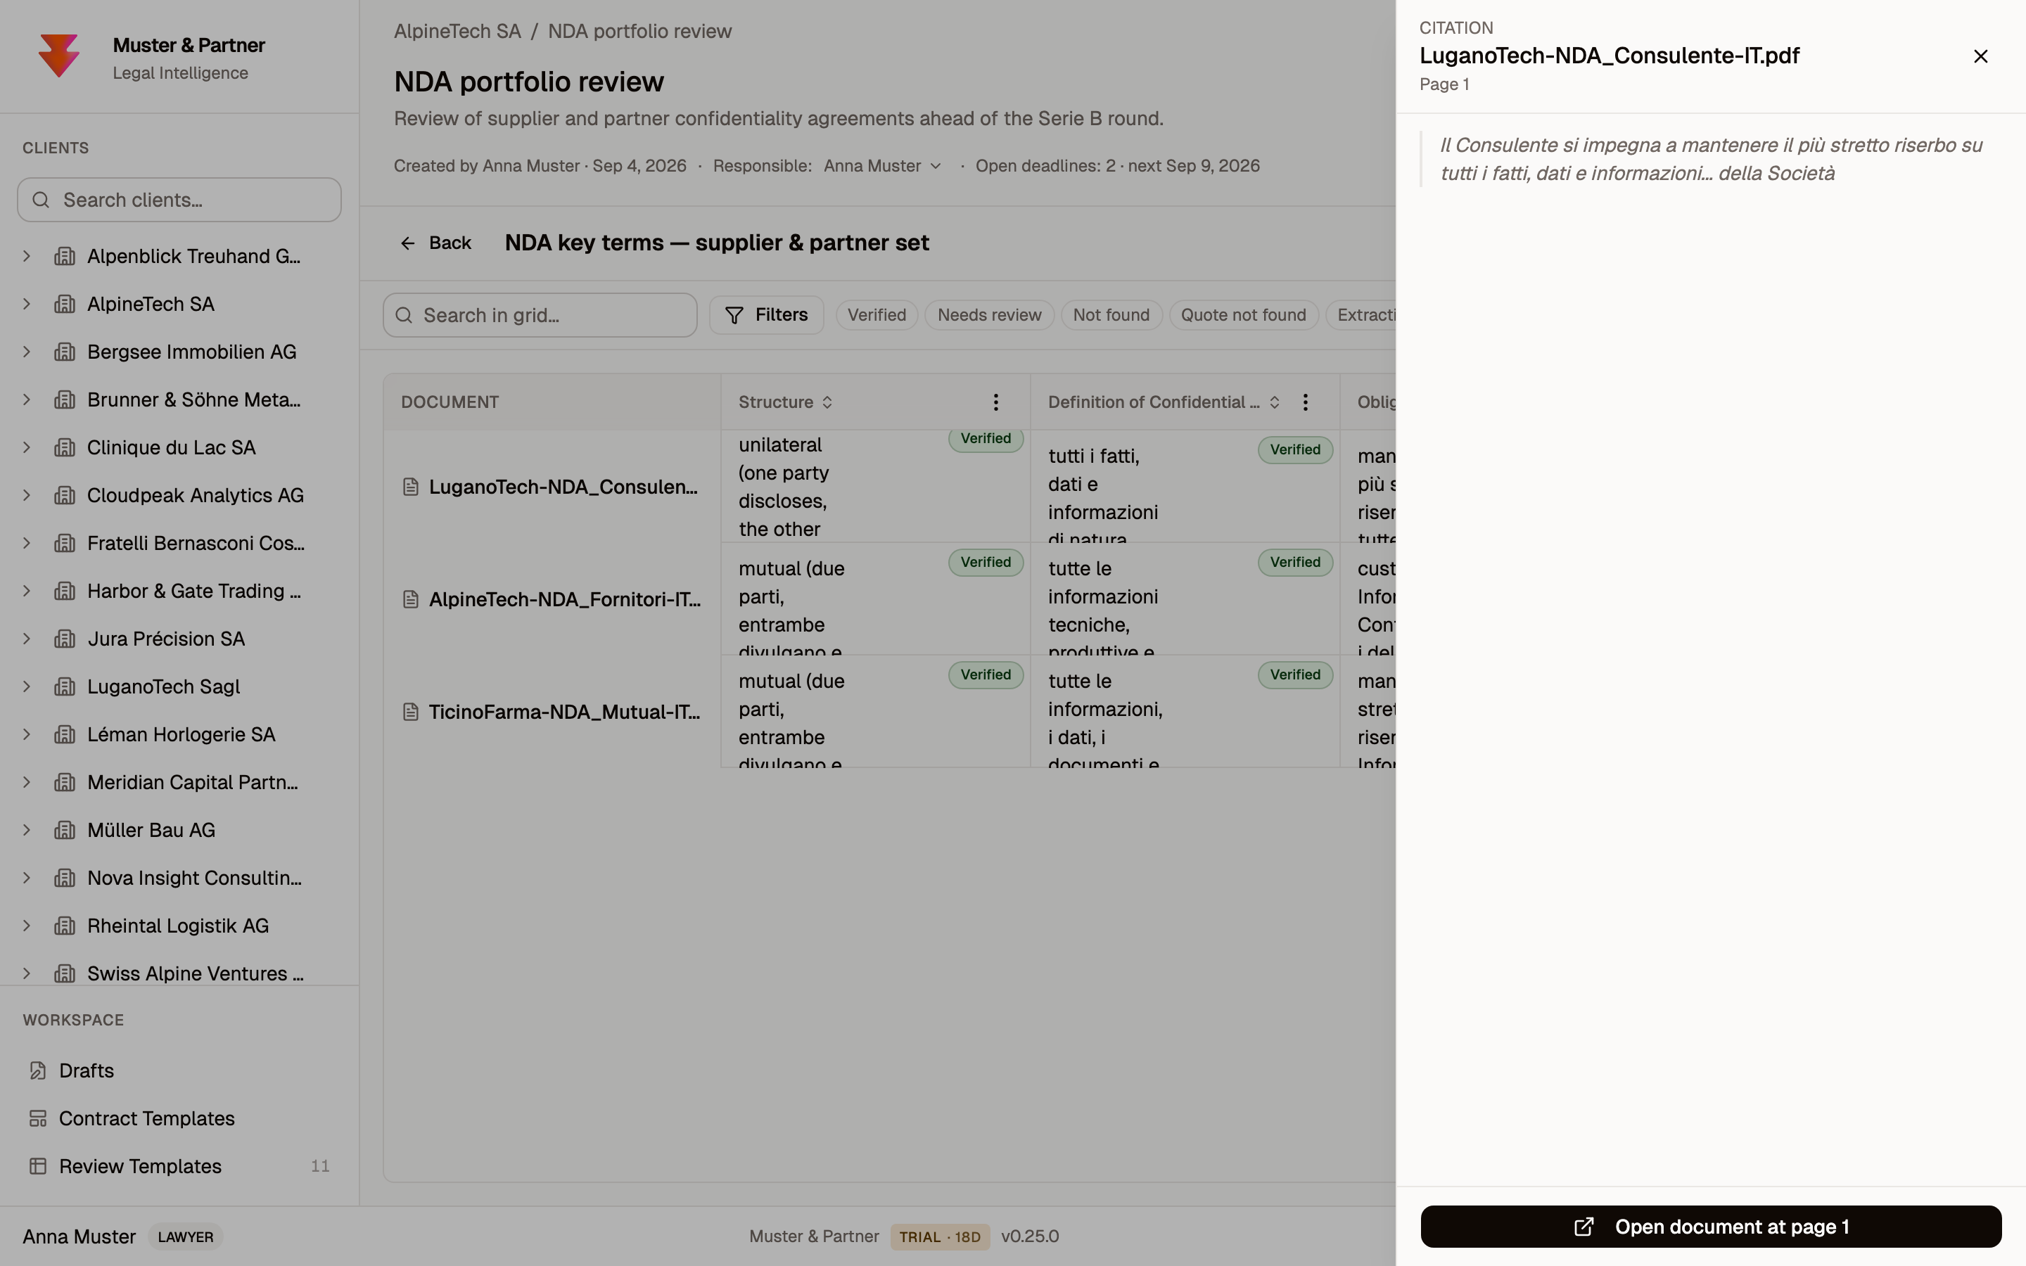Click the Muster & Partner logo icon

pos(59,56)
